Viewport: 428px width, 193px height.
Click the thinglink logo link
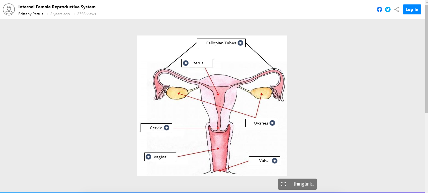point(303,184)
